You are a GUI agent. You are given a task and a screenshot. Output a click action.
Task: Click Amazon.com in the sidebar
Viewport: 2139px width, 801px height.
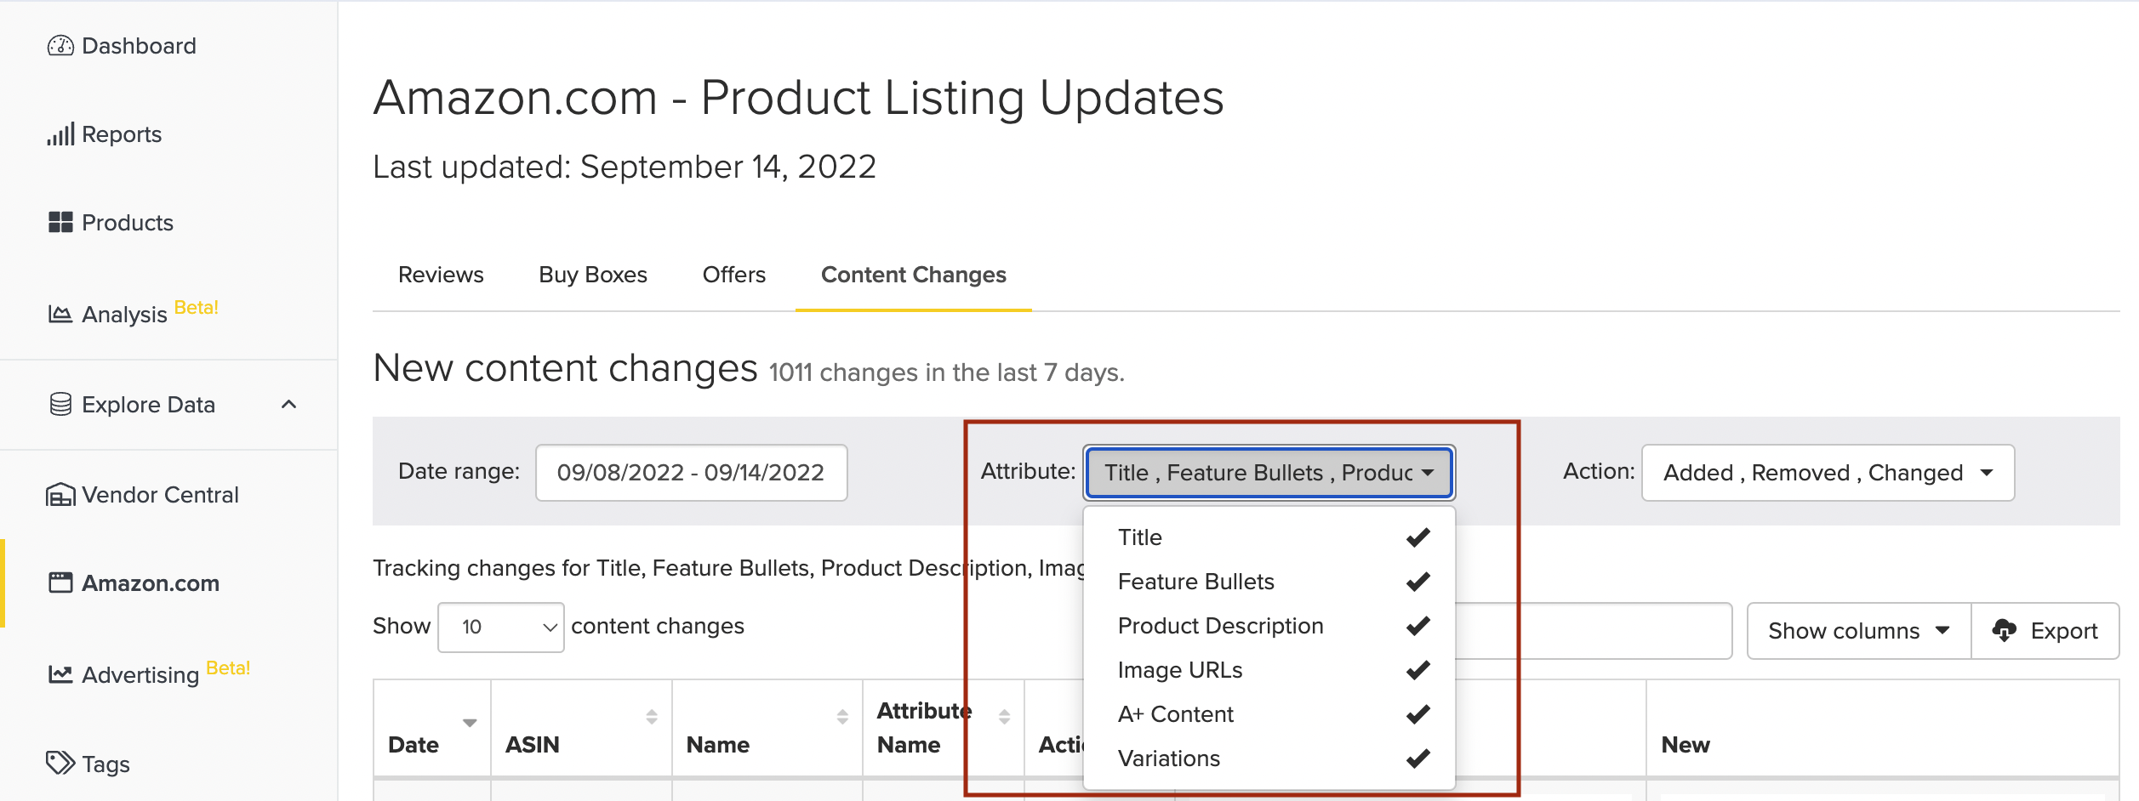tap(151, 583)
